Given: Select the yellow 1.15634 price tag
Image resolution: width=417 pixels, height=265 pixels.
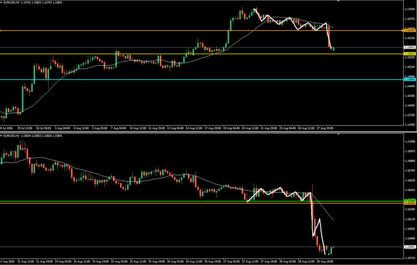Looking at the screenshot, I should [x=410, y=54].
